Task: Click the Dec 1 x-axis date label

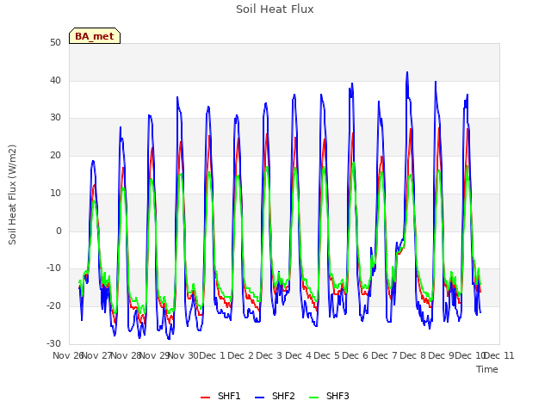Action: click(x=212, y=355)
